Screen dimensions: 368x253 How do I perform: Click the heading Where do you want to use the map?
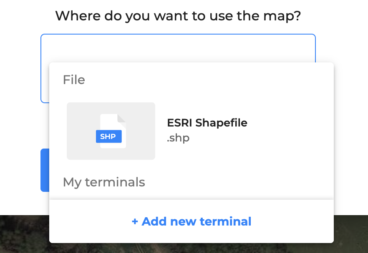(x=178, y=16)
